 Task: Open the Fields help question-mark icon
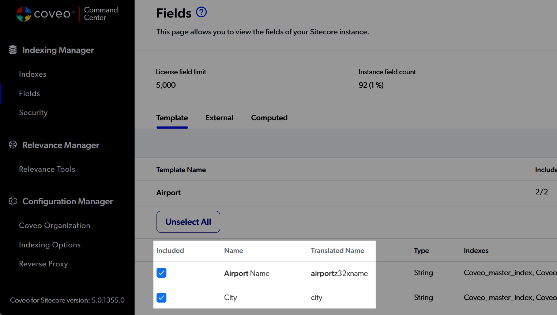click(x=201, y=12)
